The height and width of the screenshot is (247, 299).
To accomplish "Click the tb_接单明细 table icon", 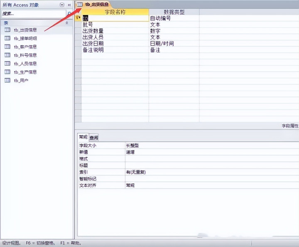I will (7, 38).
